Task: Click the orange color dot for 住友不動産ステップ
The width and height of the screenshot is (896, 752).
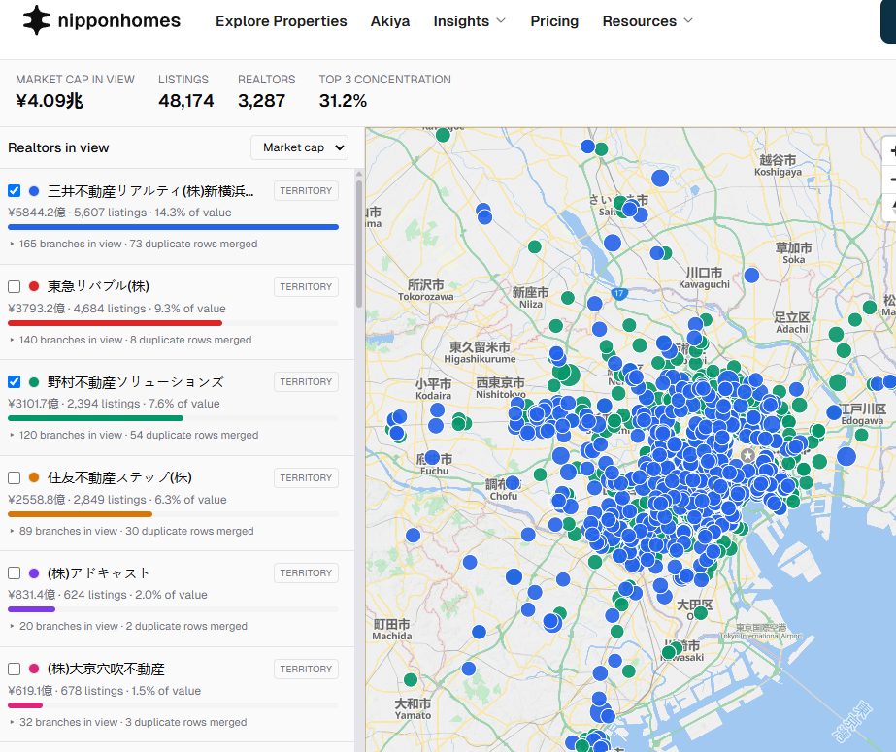Action: click(x=34, y=478)
